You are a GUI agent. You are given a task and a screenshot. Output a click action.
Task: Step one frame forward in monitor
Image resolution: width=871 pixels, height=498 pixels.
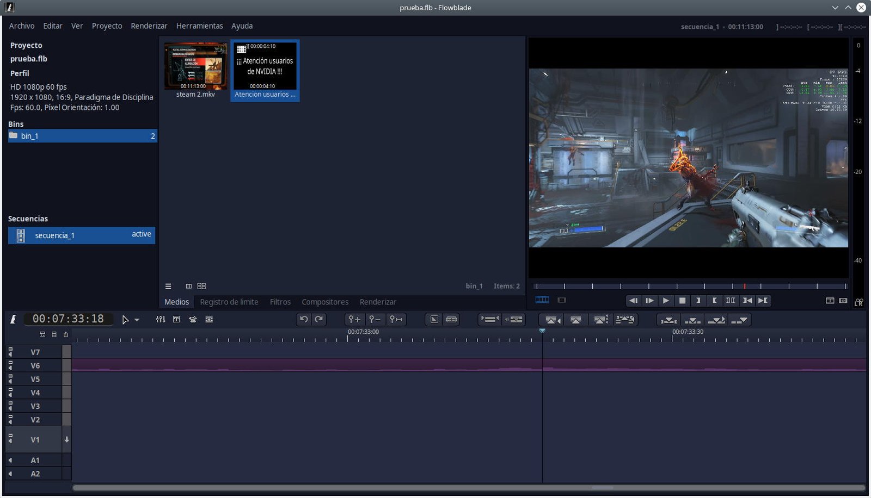[649, 301]
